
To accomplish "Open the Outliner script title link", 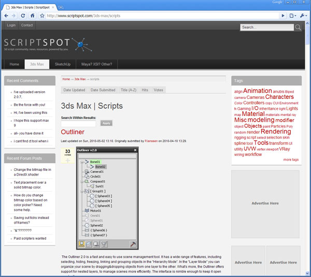I will (x=73, y=132).
